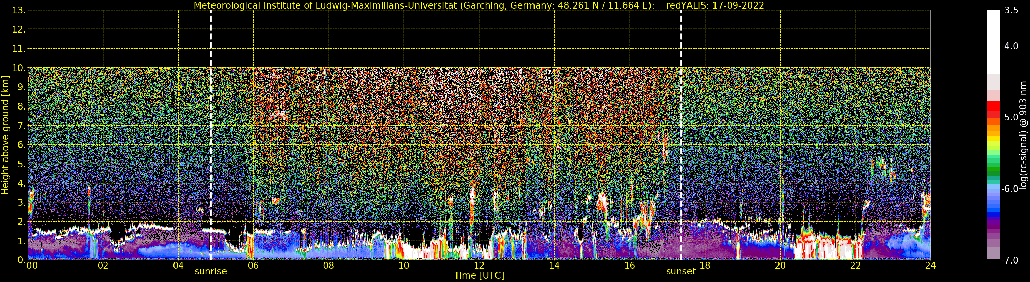Click the '12' tick on the time axis
Image resolution: width=1030 pixels, height=282 pixels.
[x=479, y=266]
